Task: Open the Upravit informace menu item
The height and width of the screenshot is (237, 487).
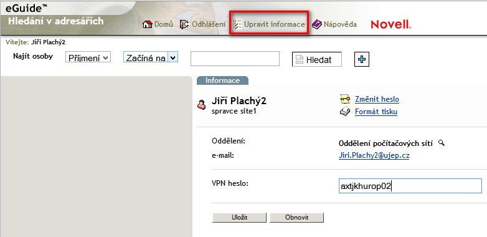Action: 269,24
